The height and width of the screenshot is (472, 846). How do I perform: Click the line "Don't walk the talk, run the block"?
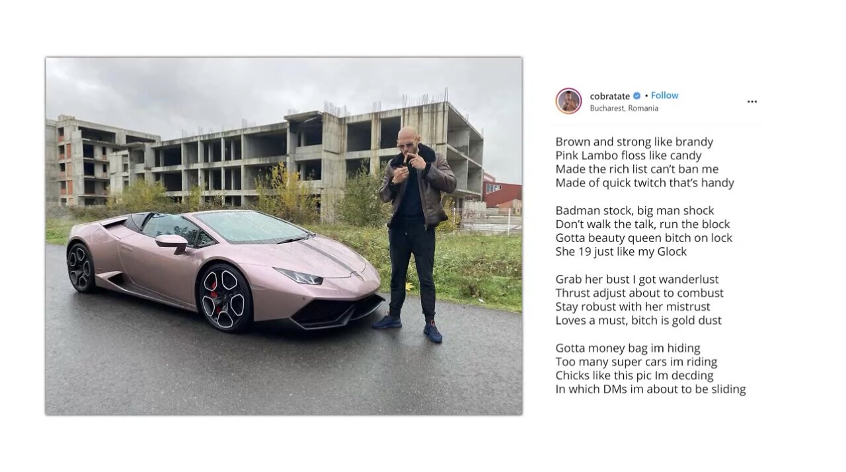642,224
